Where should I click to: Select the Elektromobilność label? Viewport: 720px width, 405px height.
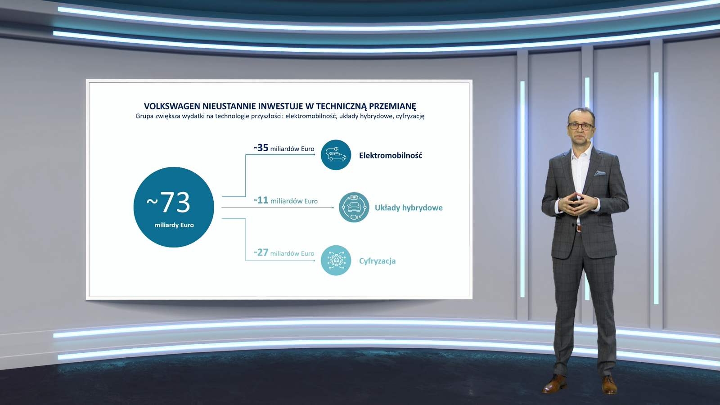click(x=391, y=156)
